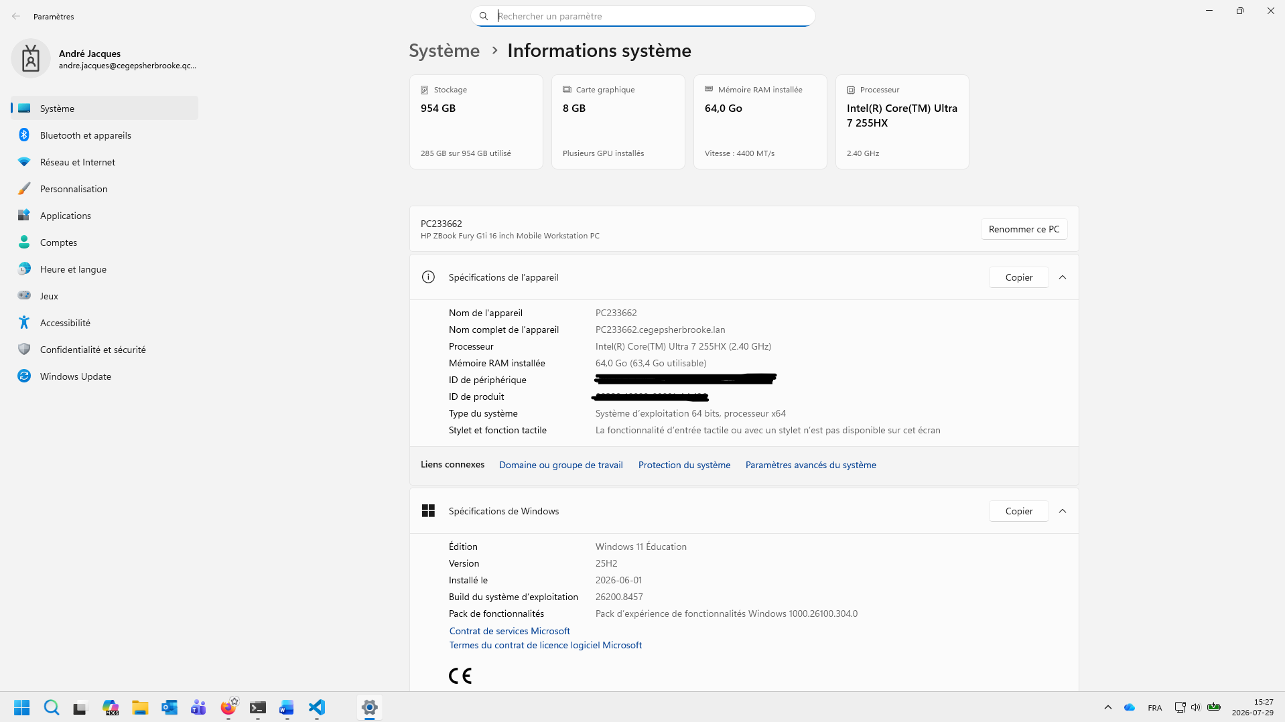Click the Settings gear in the taskbar

369,707
